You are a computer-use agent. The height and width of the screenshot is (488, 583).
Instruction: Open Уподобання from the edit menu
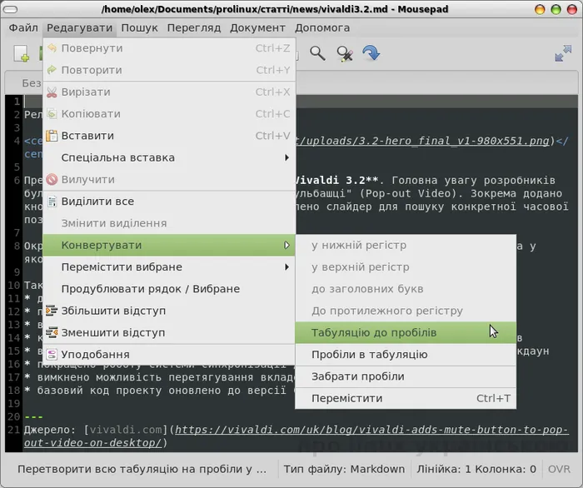click(x=169, y=355)
